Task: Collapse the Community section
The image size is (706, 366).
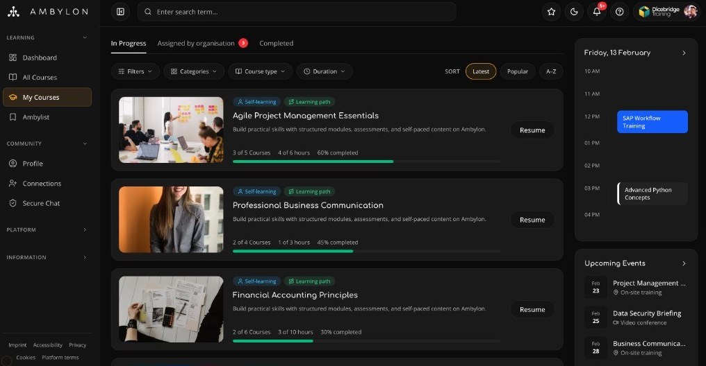Action: [85, 143]
